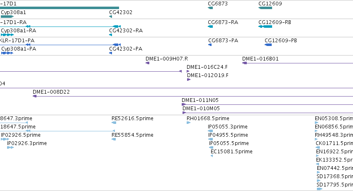The width and height of the screenshot is (353, 191).
Task: Select the CG42302-RA transcript label
Action: click(126, 31)
